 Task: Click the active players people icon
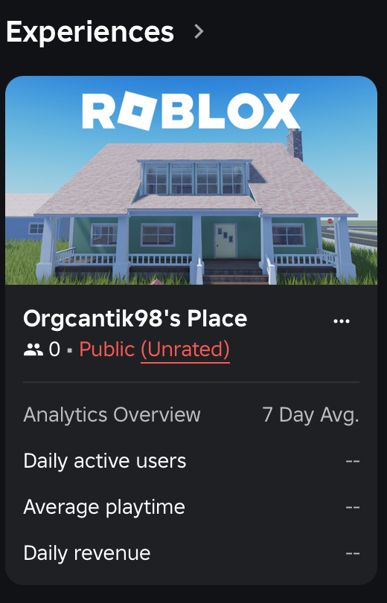33,349
